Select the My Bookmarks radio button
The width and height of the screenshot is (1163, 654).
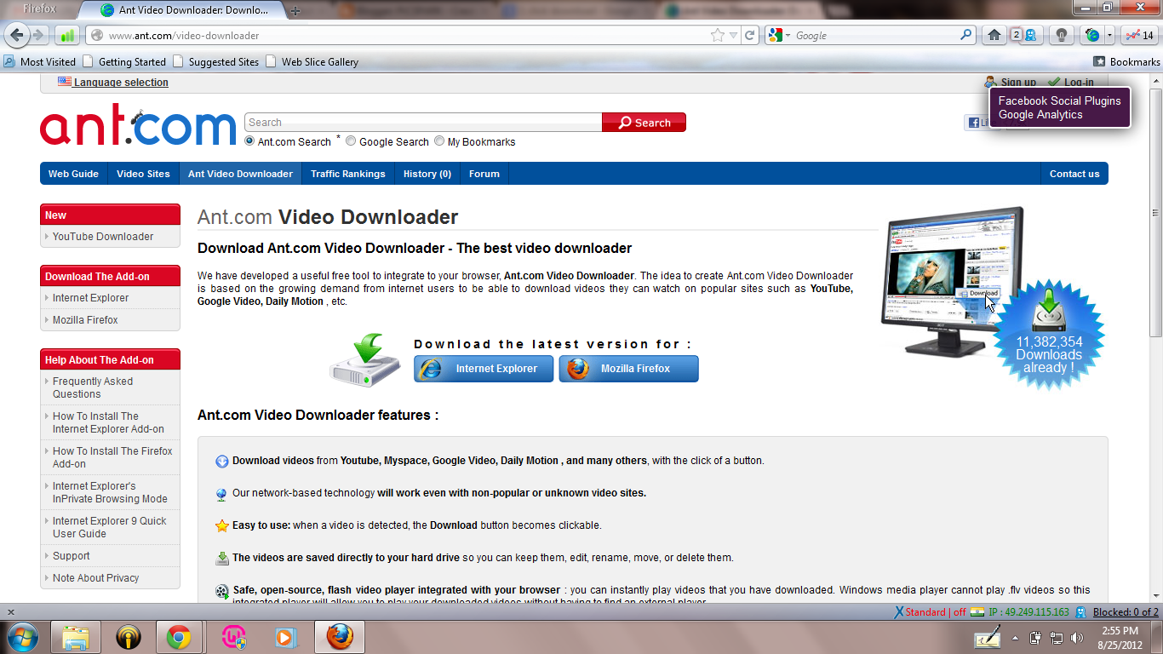[439, 141]
